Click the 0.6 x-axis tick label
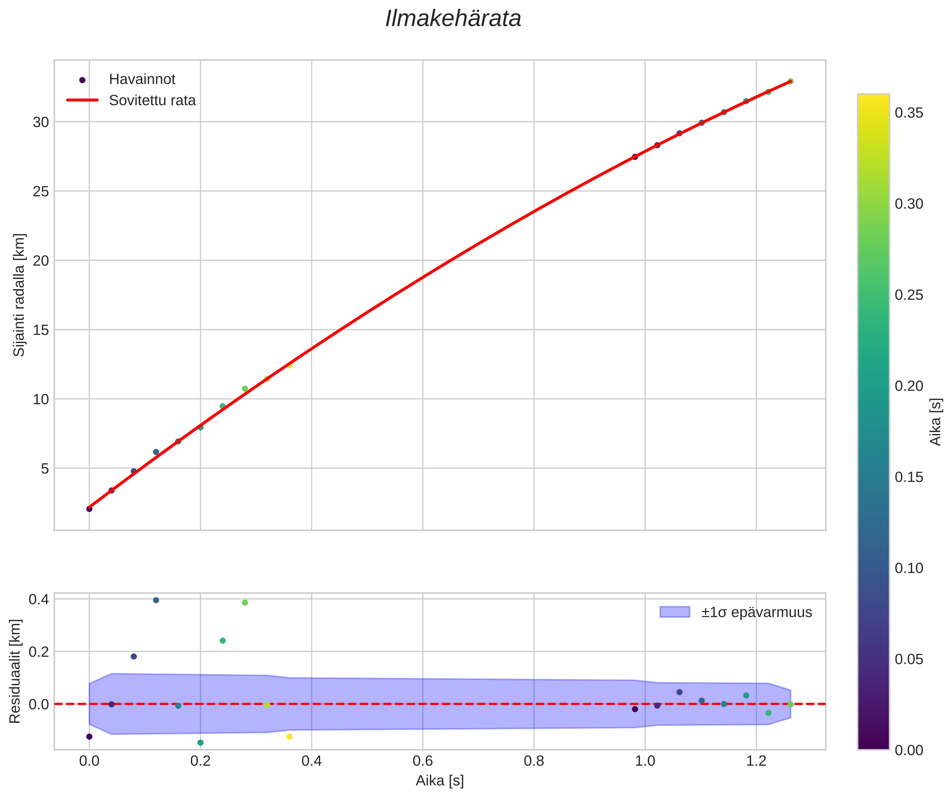 coord(422,761)
